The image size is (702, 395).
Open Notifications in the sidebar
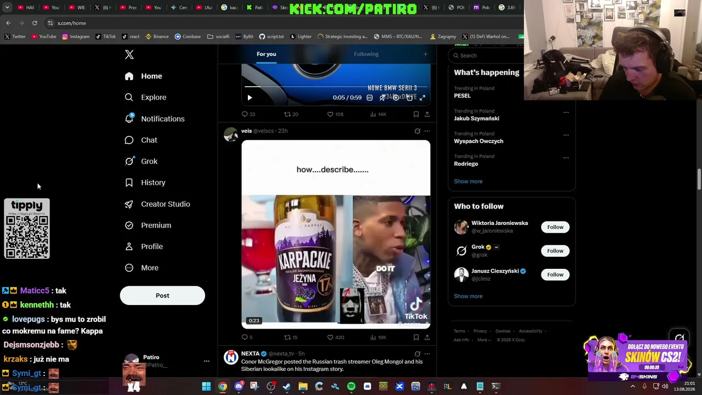pyautogui.click(x=155, y=119)
